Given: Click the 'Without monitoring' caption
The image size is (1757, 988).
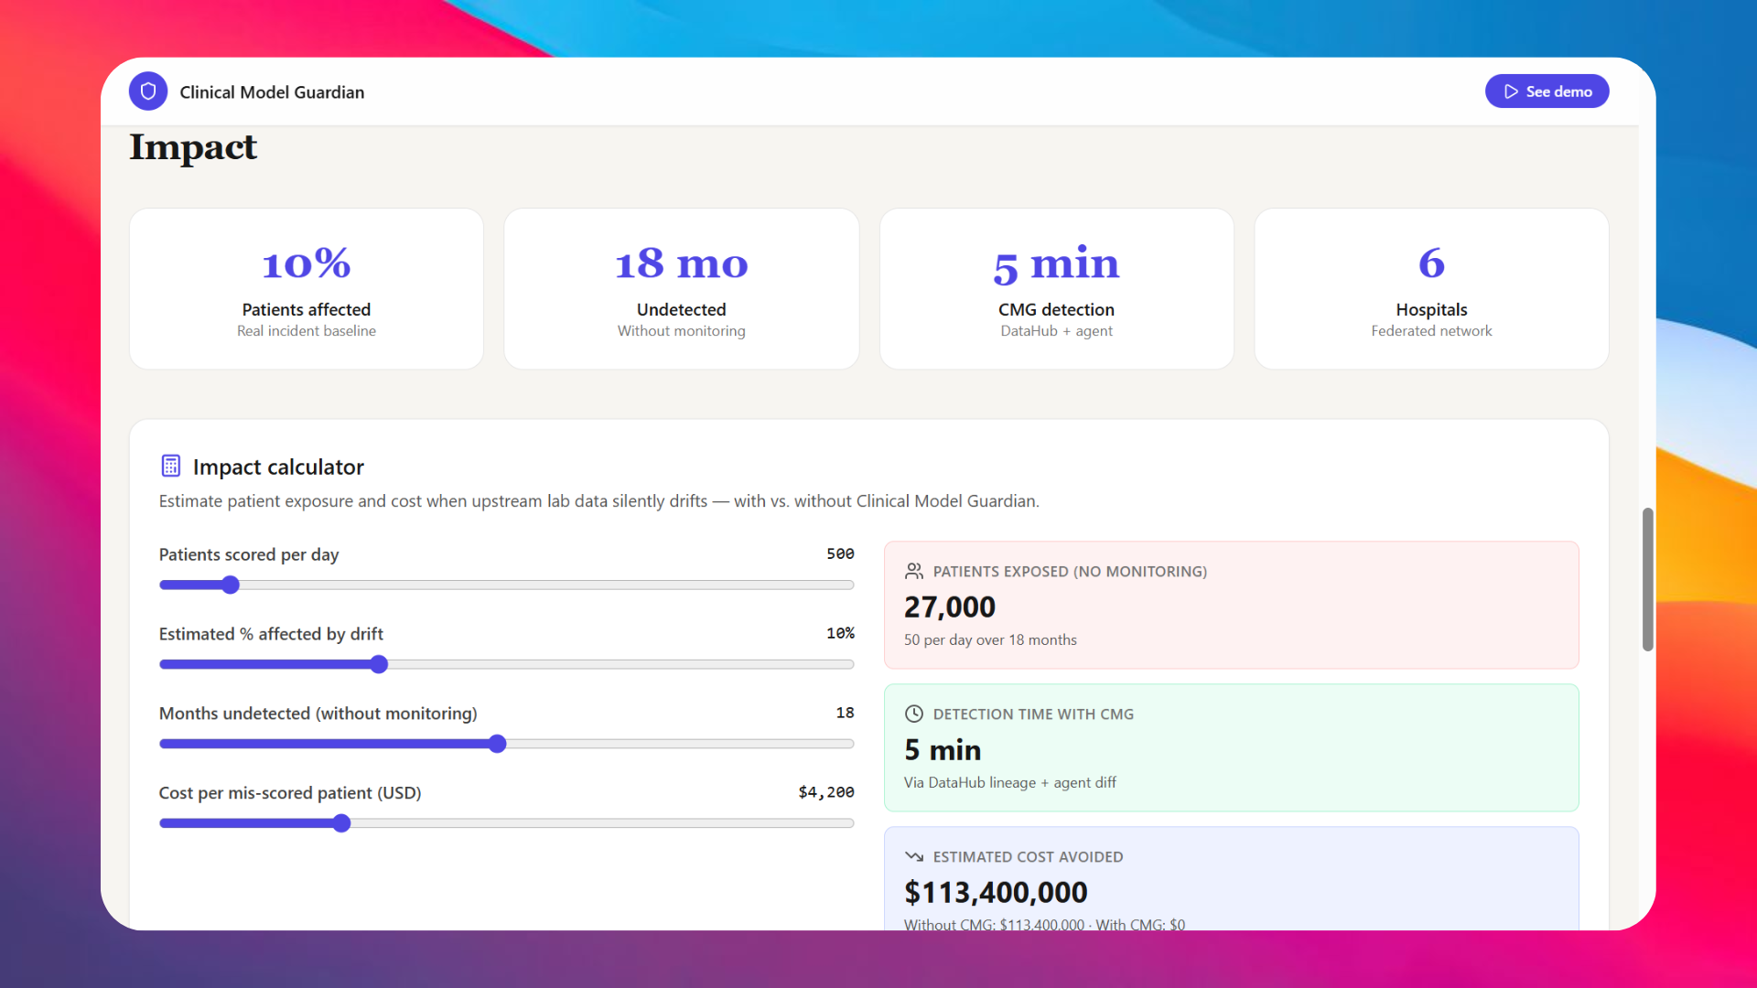Looking at the screenshot, I should (x=682, y=331).
